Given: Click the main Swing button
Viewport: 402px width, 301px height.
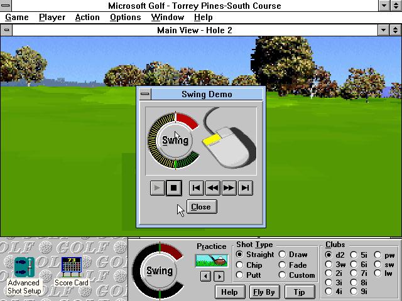Looking at the screenshot, I should [x=159, y=271].
